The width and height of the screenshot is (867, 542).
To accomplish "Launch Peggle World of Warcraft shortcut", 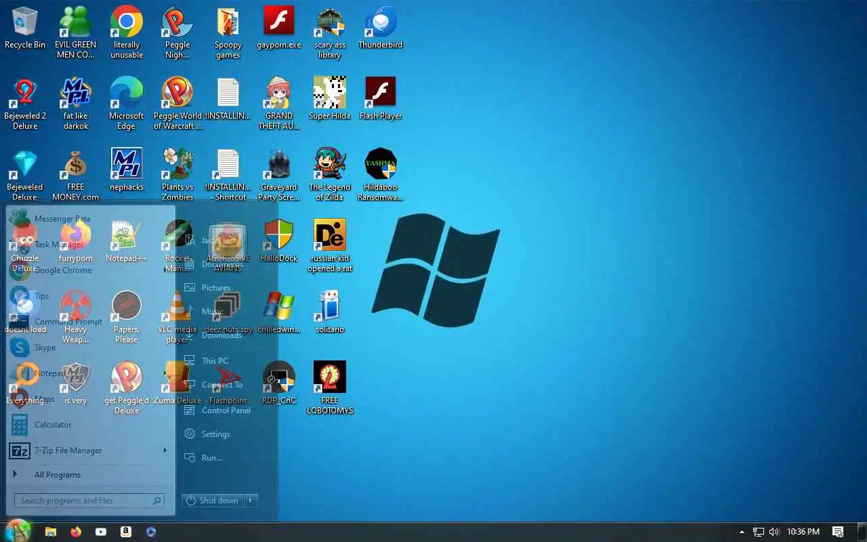I will tap(177, 104).
